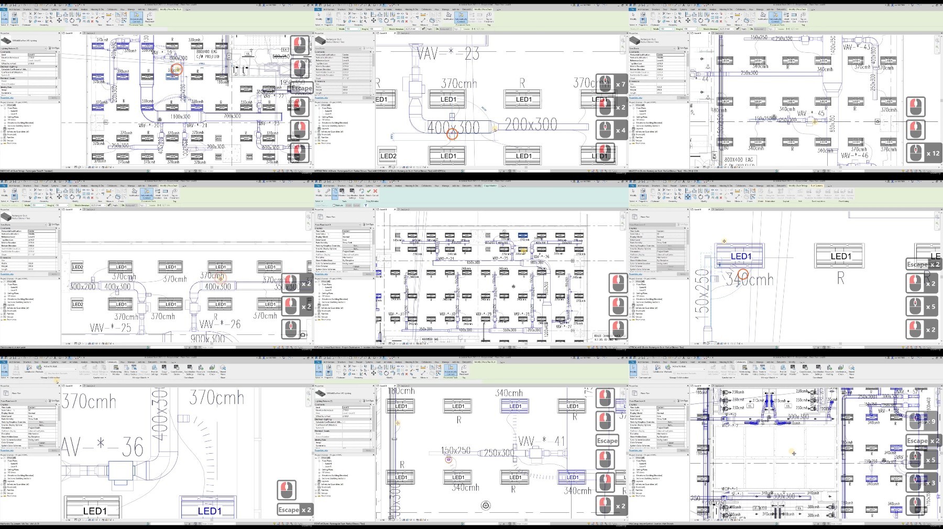The height and width of the screenshot is (529, 943).
Task: Select Modify arrow tool in 1100x300 duct frame
Action: coord(5,18)
